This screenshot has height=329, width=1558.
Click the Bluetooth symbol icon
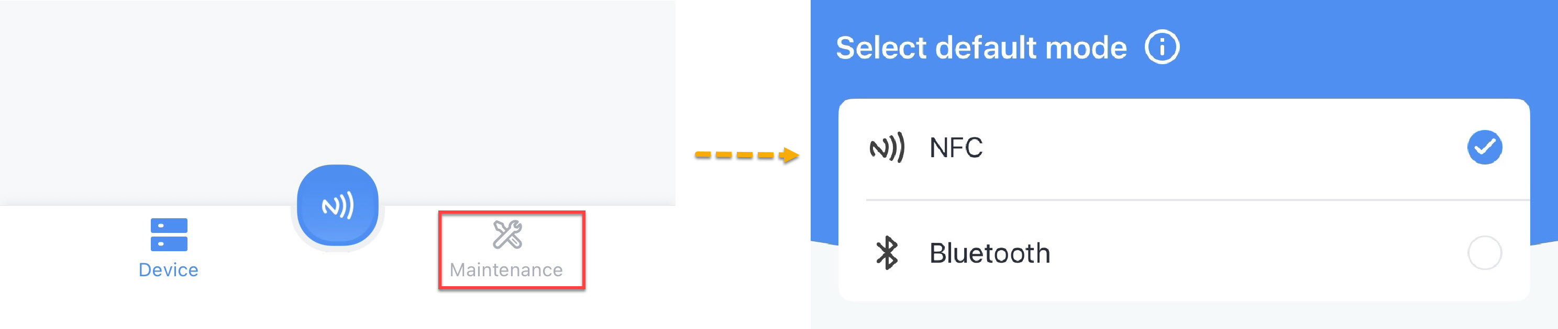(887, 252)
